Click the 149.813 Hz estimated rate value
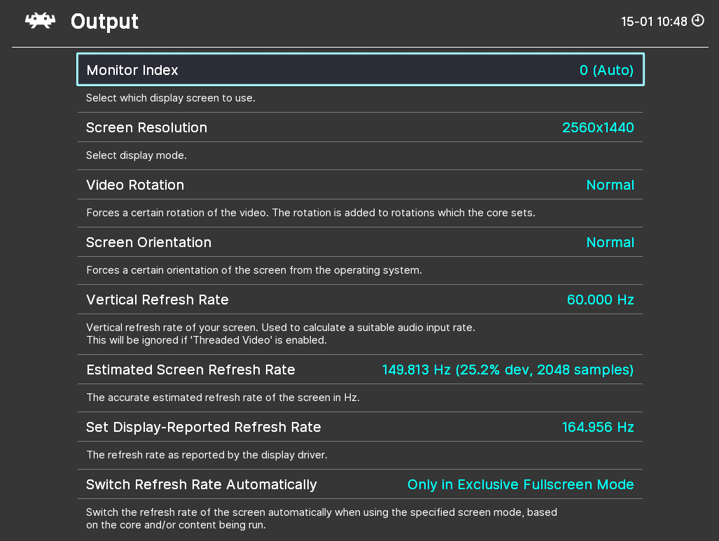Screen dimensions: 719x541 pyautogui.click(x=508, y=370)
